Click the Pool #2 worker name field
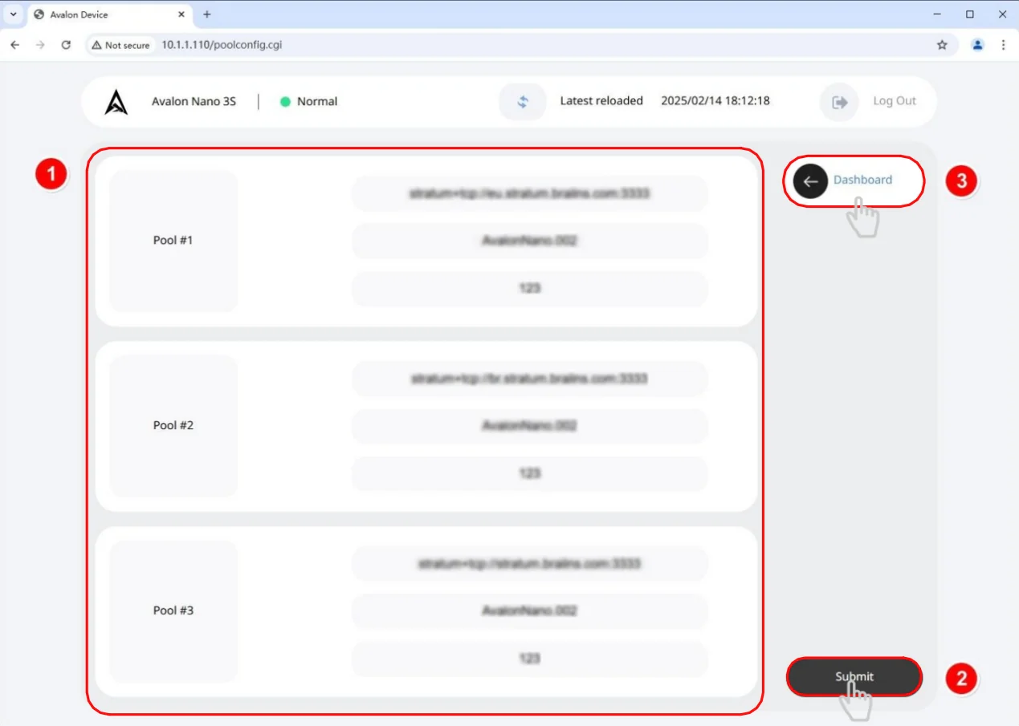1019x726 pixels. click(529, 426)
